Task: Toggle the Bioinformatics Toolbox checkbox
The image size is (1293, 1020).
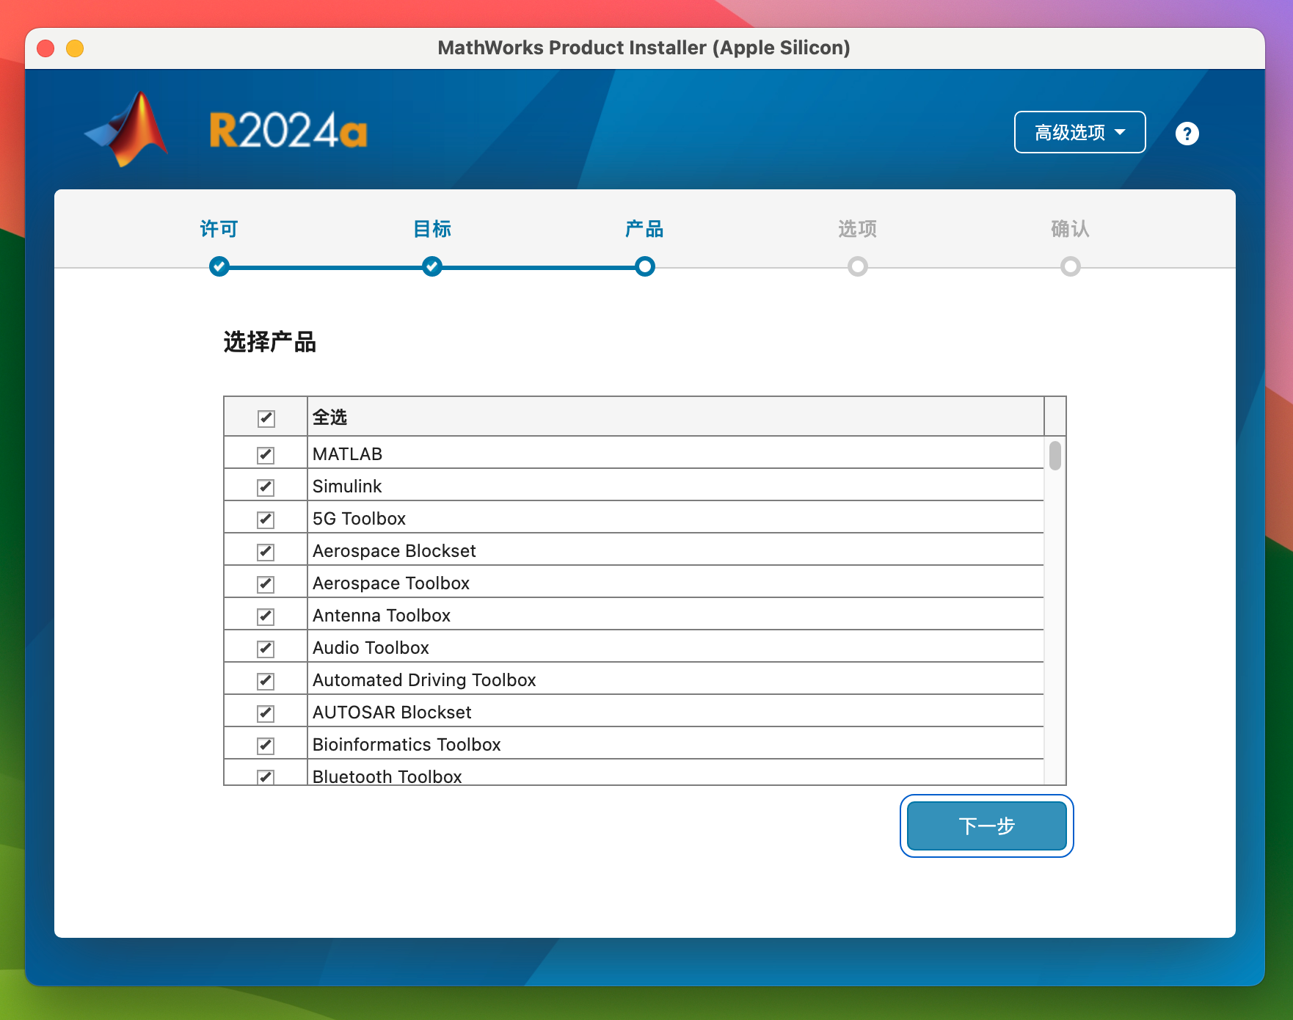Action: (x=266, y=746)
